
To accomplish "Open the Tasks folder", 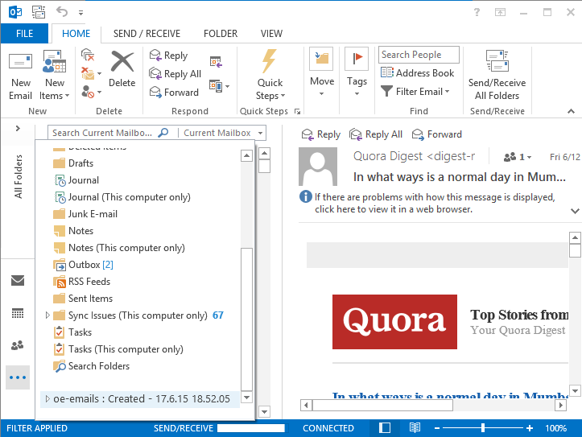I will point(80,332).
